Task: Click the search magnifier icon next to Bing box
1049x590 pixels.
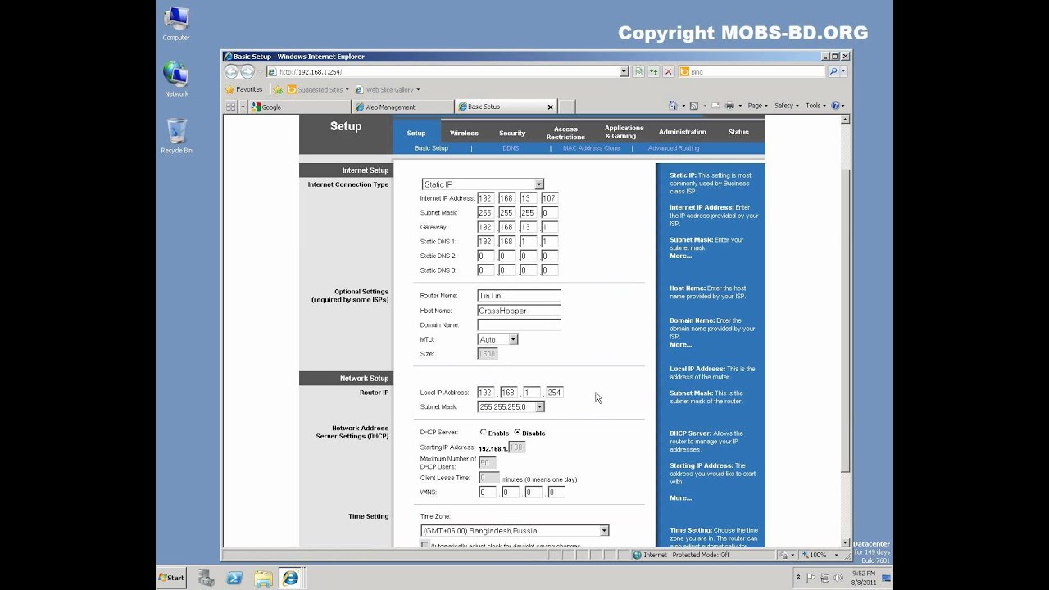Action: (x=833, y=72)
